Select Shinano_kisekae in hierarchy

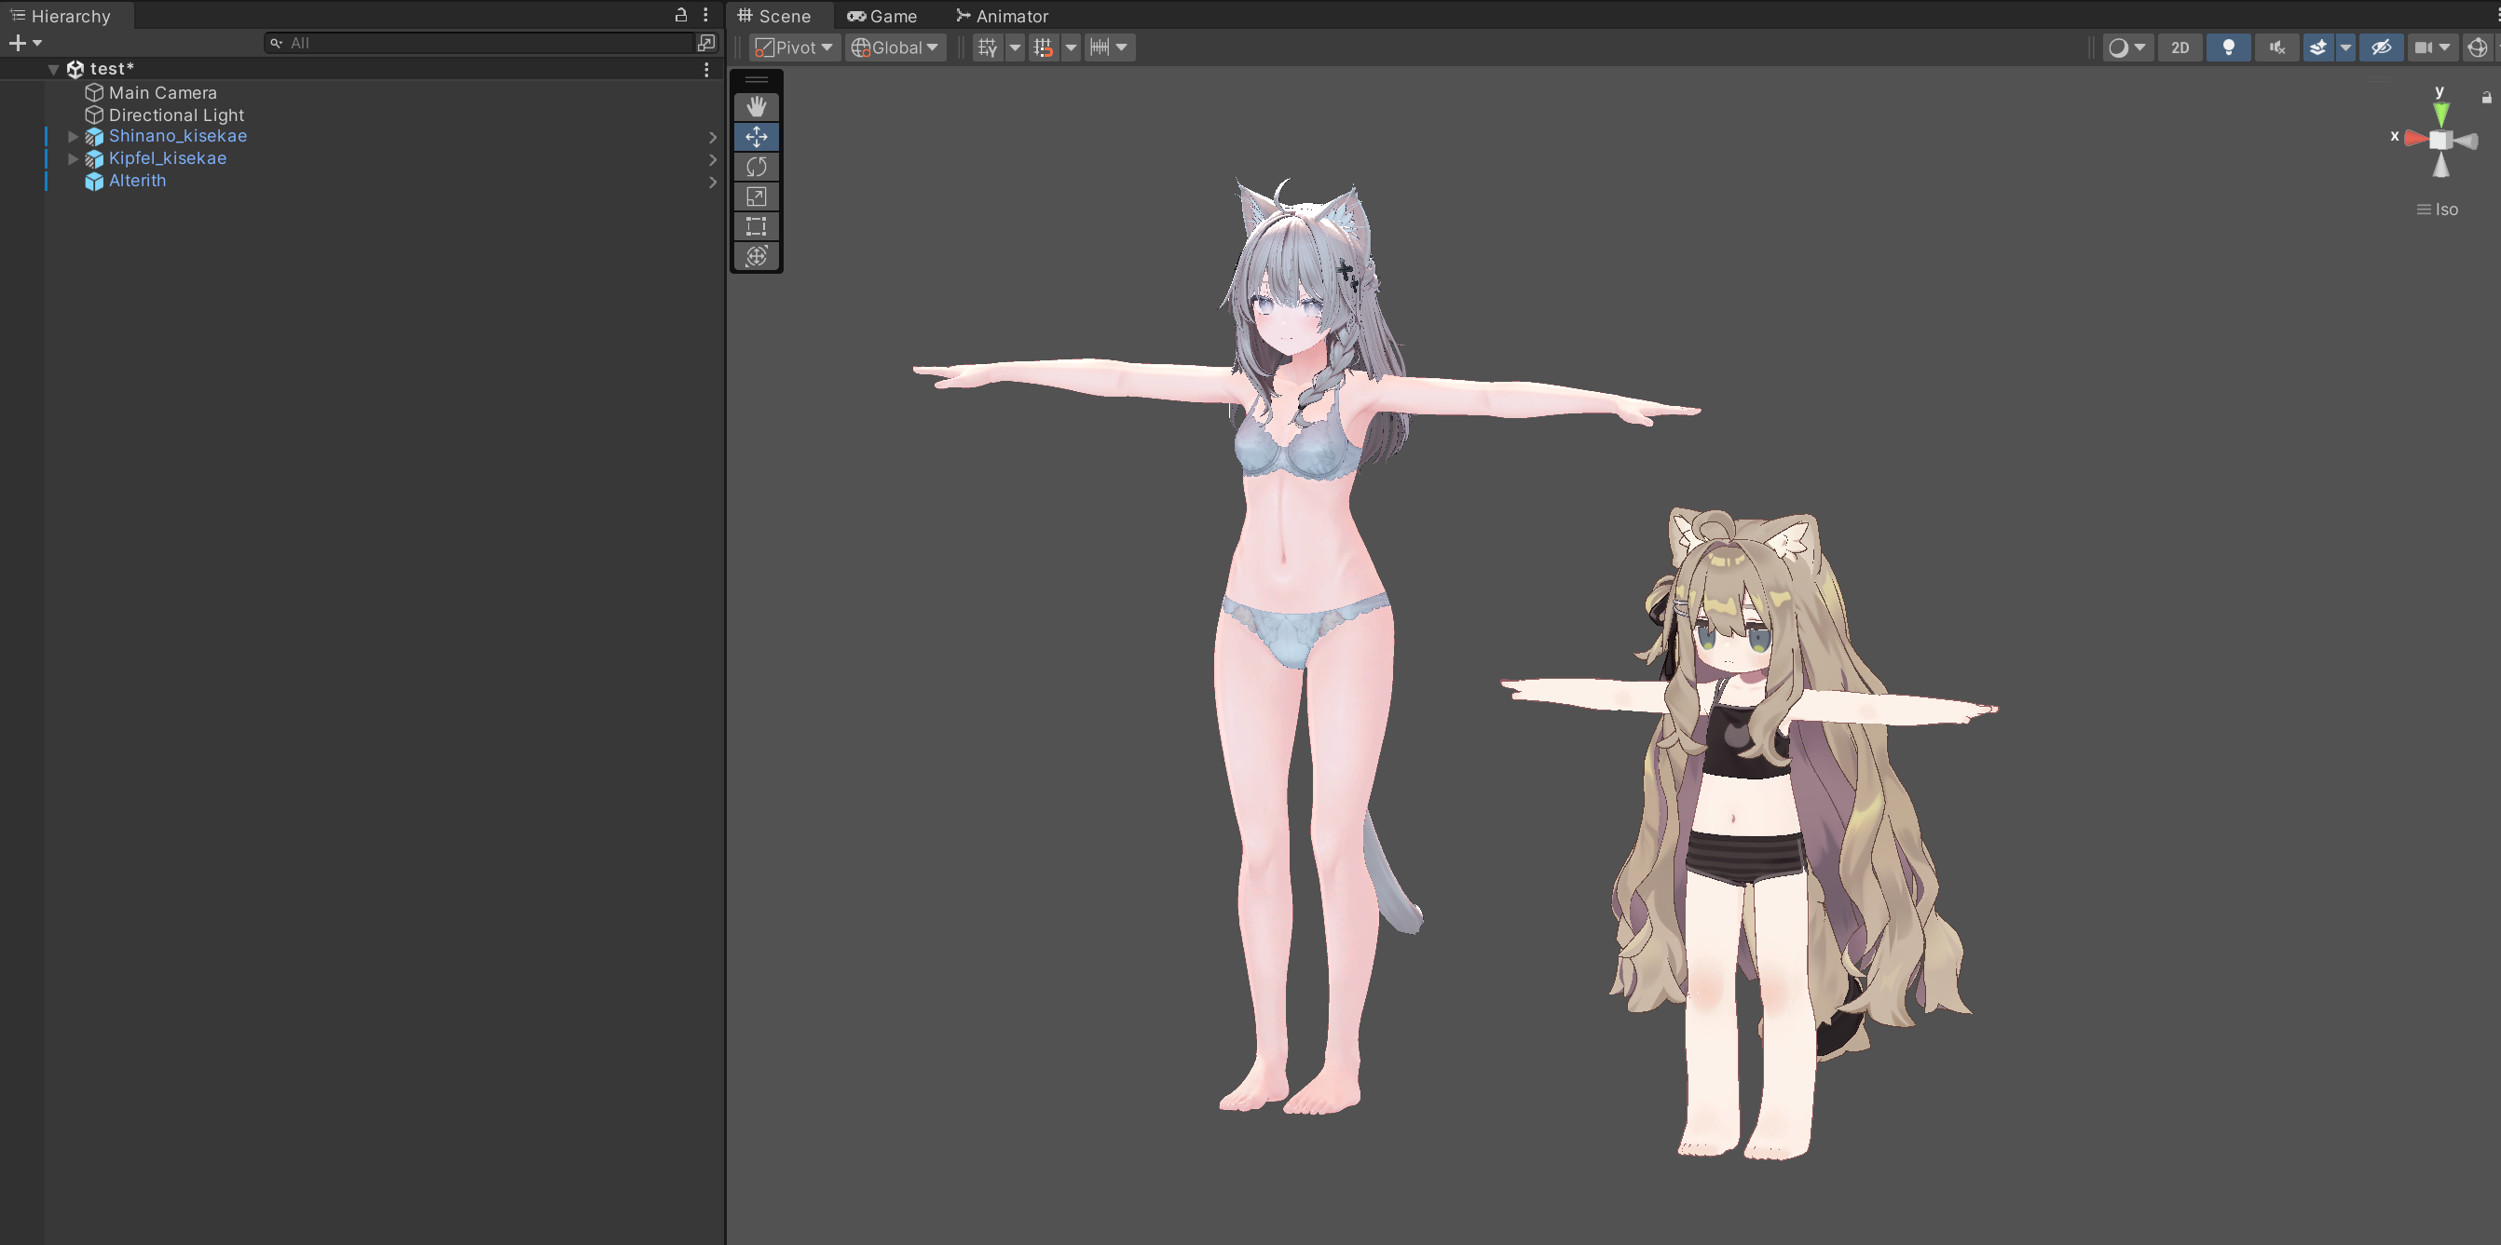(178, 136)
